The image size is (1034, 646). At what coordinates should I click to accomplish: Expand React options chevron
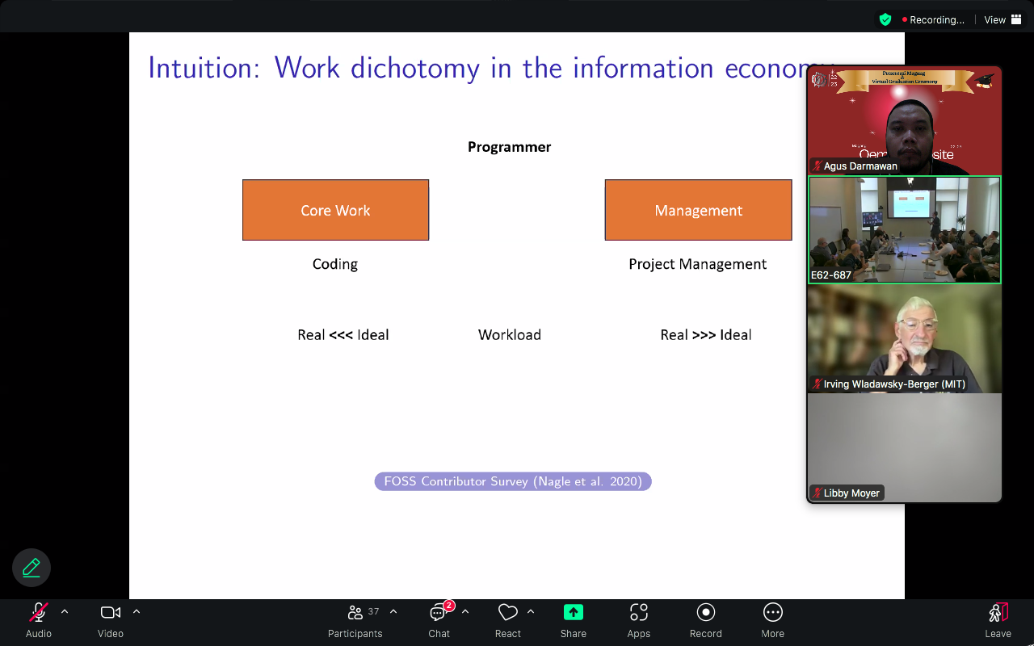point(531,611)
